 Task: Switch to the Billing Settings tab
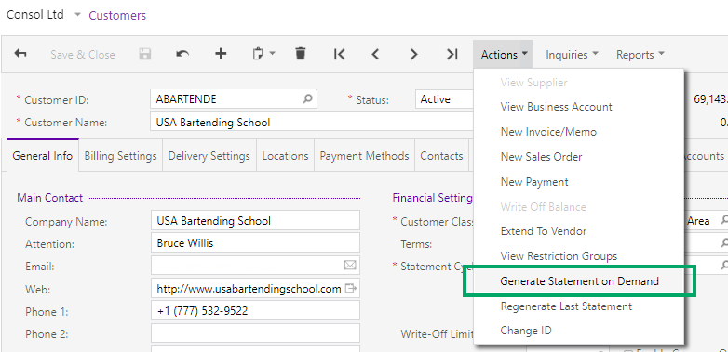tap(121, 156)
